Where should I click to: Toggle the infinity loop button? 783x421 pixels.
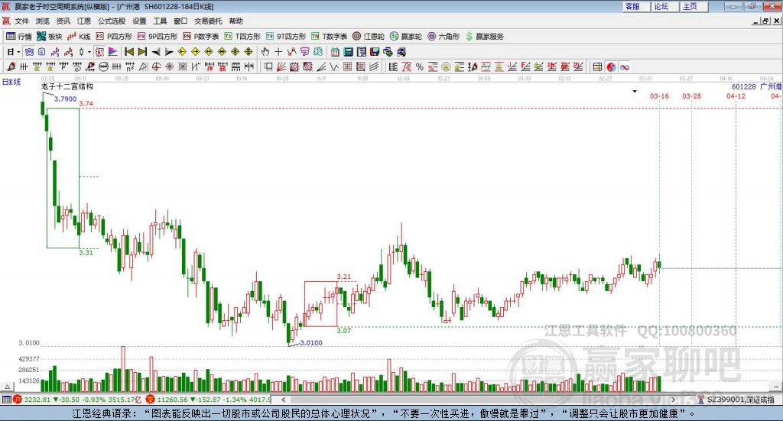point(625,66)
